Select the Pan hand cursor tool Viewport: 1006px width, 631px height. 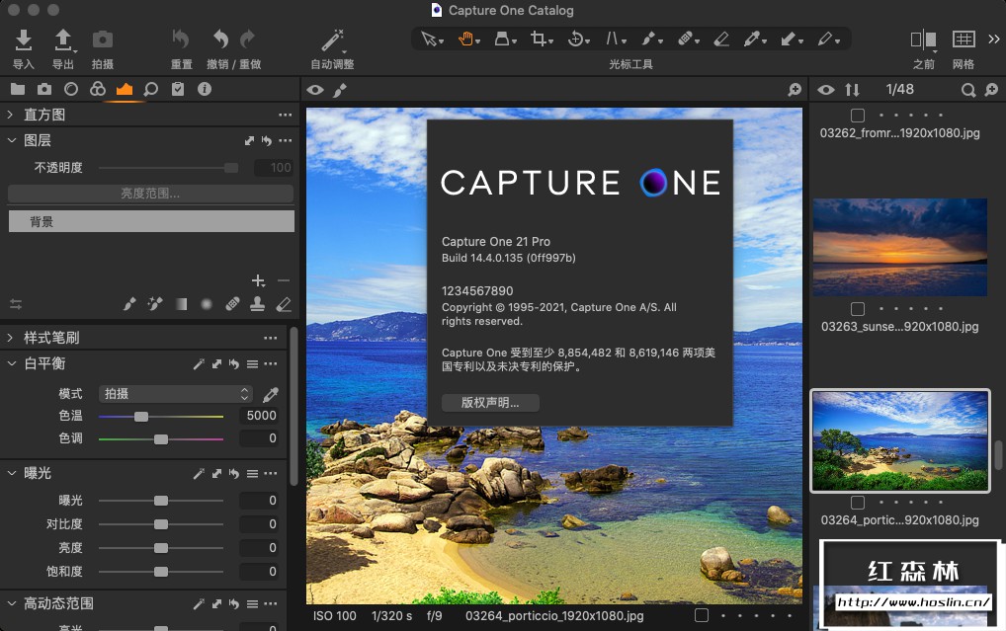click(x=466, y=39)
